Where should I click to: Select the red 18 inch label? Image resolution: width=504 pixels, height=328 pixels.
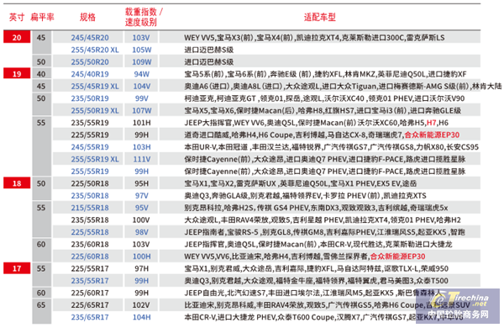tap(17, 183)
